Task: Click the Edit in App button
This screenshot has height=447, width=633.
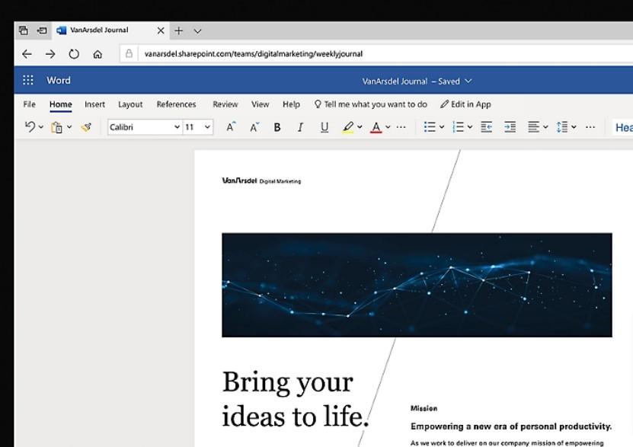Action: pyautogui.click(x=465, y=104)
